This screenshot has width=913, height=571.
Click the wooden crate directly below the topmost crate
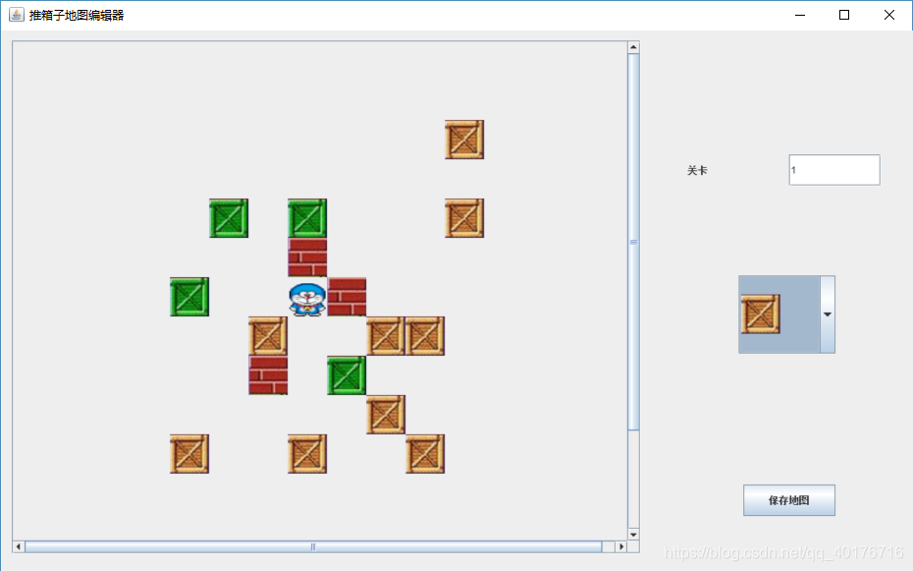click(x=464, y=218)
